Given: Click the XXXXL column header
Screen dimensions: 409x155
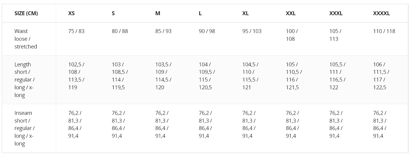Looking at the screenshot, I should pyautogui.click(x=381, y=13).
